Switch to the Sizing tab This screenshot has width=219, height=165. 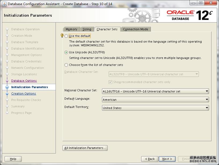pyautogui.click(x=87, y=29)
